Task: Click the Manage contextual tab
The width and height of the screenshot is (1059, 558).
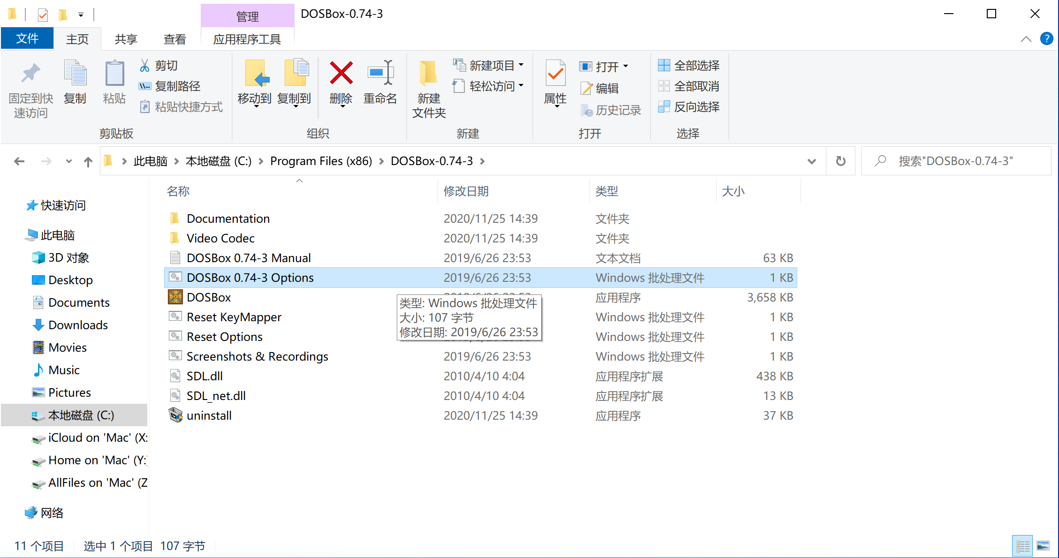Action: coord(247,16)
